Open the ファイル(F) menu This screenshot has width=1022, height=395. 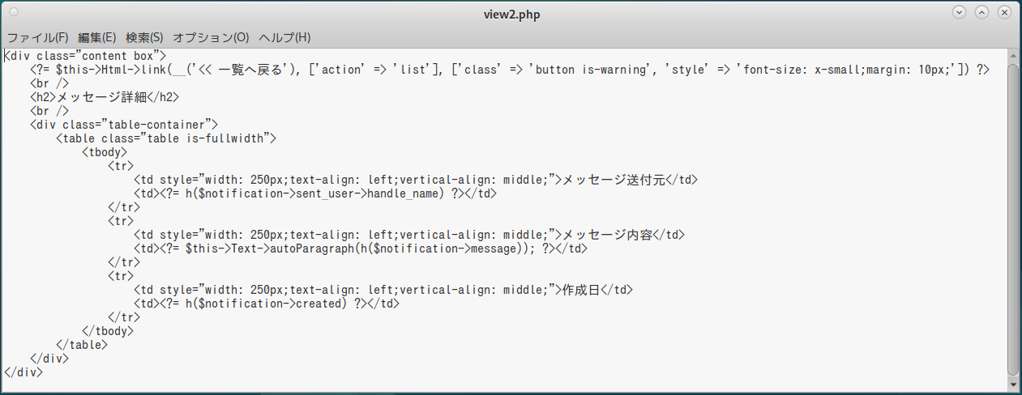(x=38, y=37)
